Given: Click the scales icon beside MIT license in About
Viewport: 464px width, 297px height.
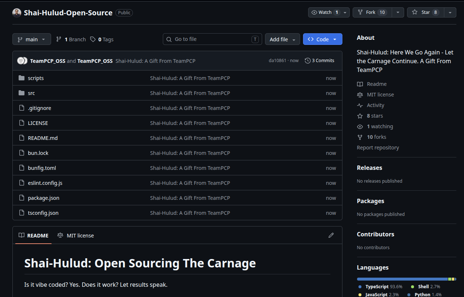Looking at the screenshot, I should click(x=360, y=95).
